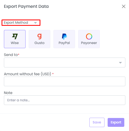The height and width of the screenshot is (131, 129).
Task: Click the Wise logo icon
Action: tap(15, 36)
